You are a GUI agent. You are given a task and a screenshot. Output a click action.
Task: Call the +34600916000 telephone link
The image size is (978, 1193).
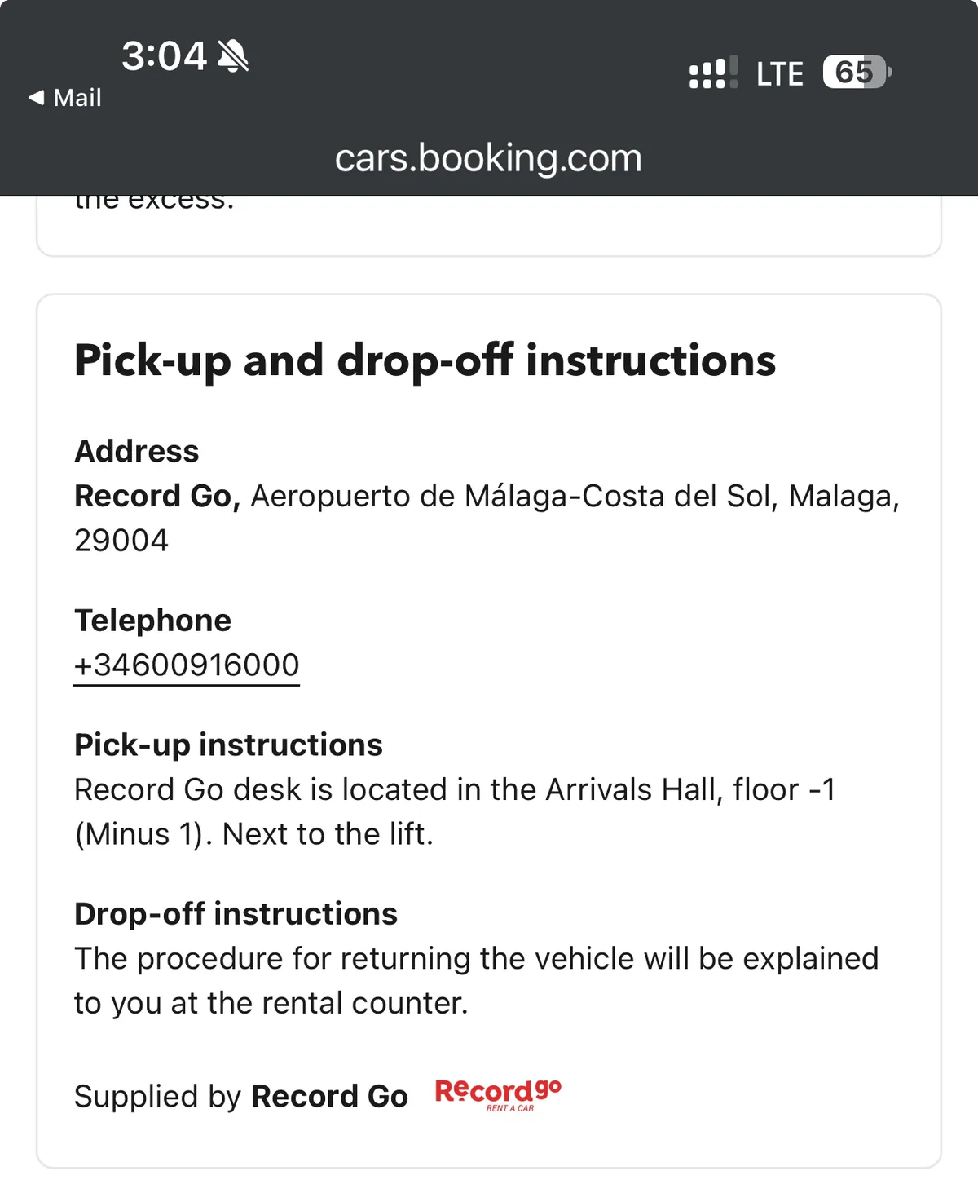[x=187, y=665]
